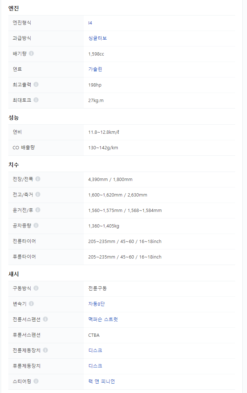Click the 새시 section heading
Image resolution: width=247 pixels, height=393 pixels.
(x=14, y=274)
